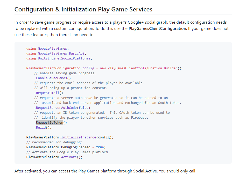
Task: Click the '// associated back end server' comment
Action: (108, 103)
